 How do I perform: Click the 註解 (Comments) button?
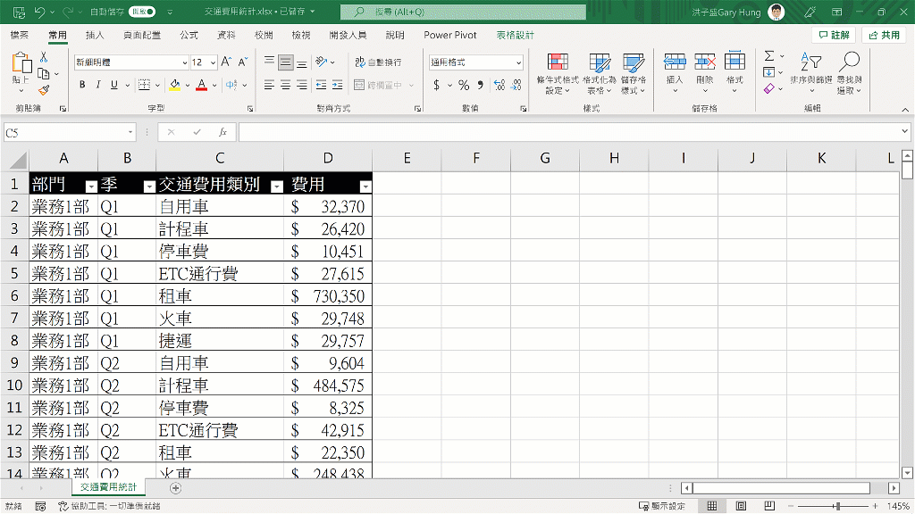click(834, 35)
